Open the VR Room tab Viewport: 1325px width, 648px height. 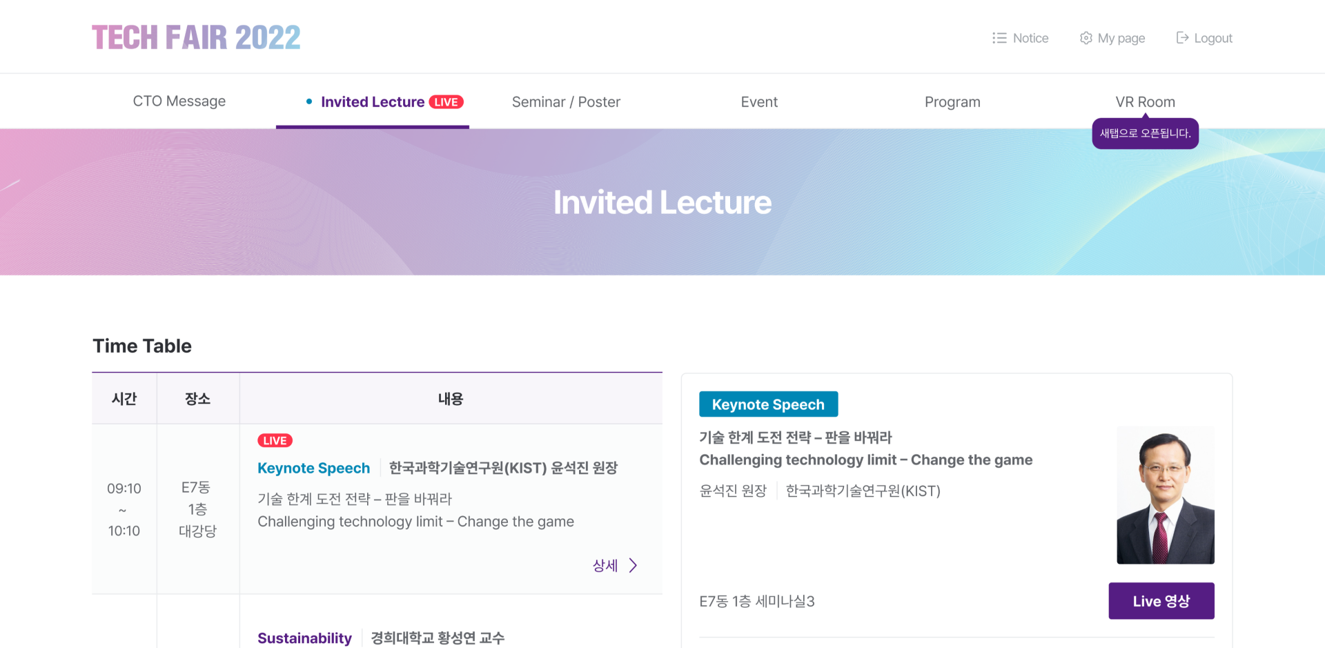coord(1145,102)
